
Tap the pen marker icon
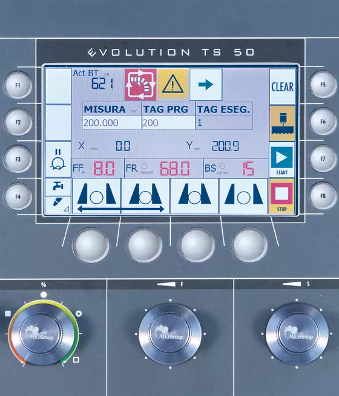58,205
